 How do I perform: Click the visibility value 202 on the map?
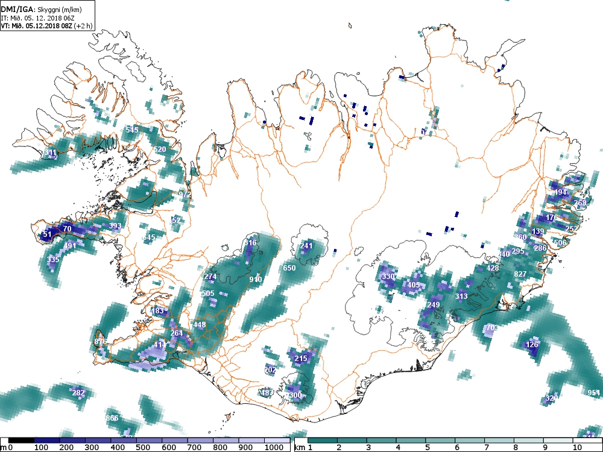click(x=270, y=370)
